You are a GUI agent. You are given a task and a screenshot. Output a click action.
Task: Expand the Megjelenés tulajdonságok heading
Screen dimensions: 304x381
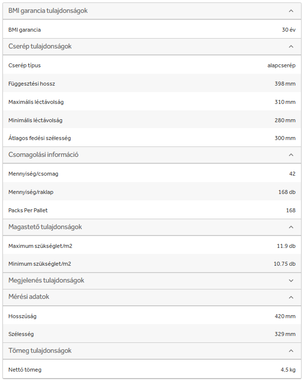pyautogui.click(x=47, y=281)
